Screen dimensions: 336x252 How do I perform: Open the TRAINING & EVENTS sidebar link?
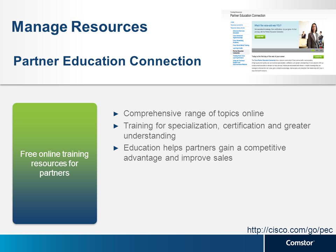point(237,25)
